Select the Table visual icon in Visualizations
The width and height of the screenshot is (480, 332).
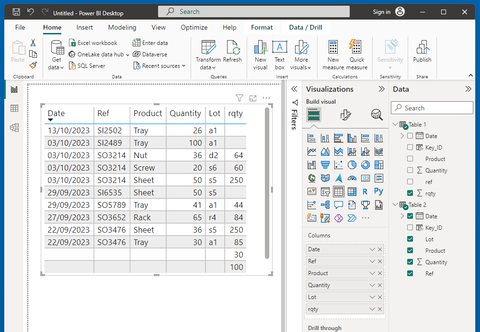coord(338,192)
